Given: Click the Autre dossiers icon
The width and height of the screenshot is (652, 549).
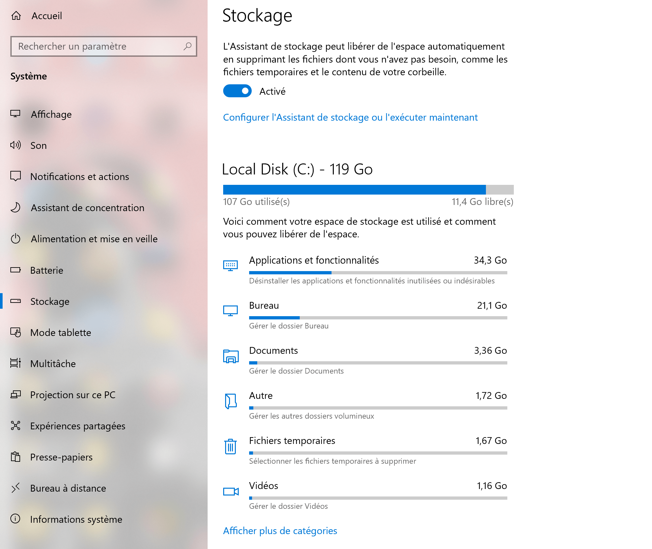Looking at the screenshot, I should point(230,400).
